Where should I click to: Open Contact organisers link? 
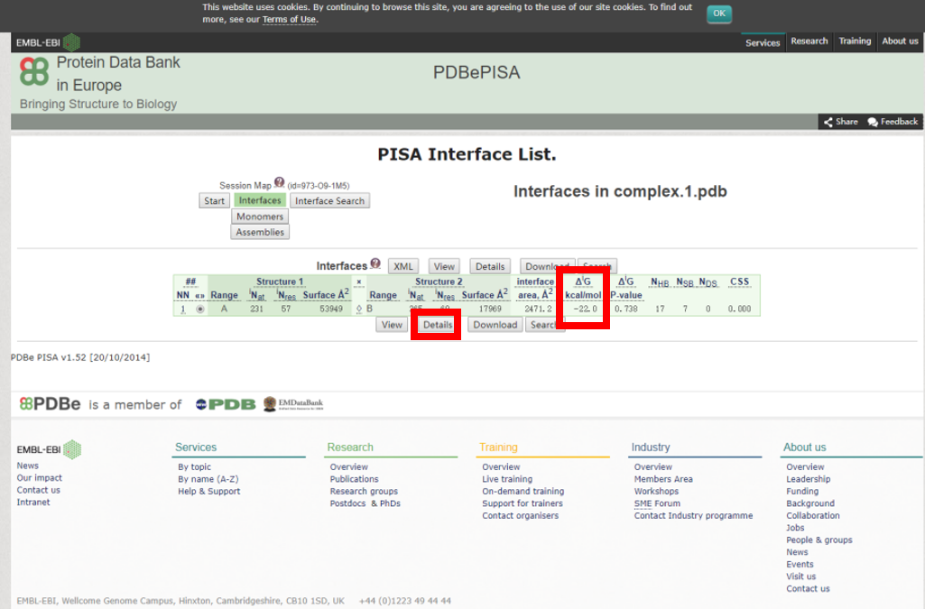(x=521, y=516)
